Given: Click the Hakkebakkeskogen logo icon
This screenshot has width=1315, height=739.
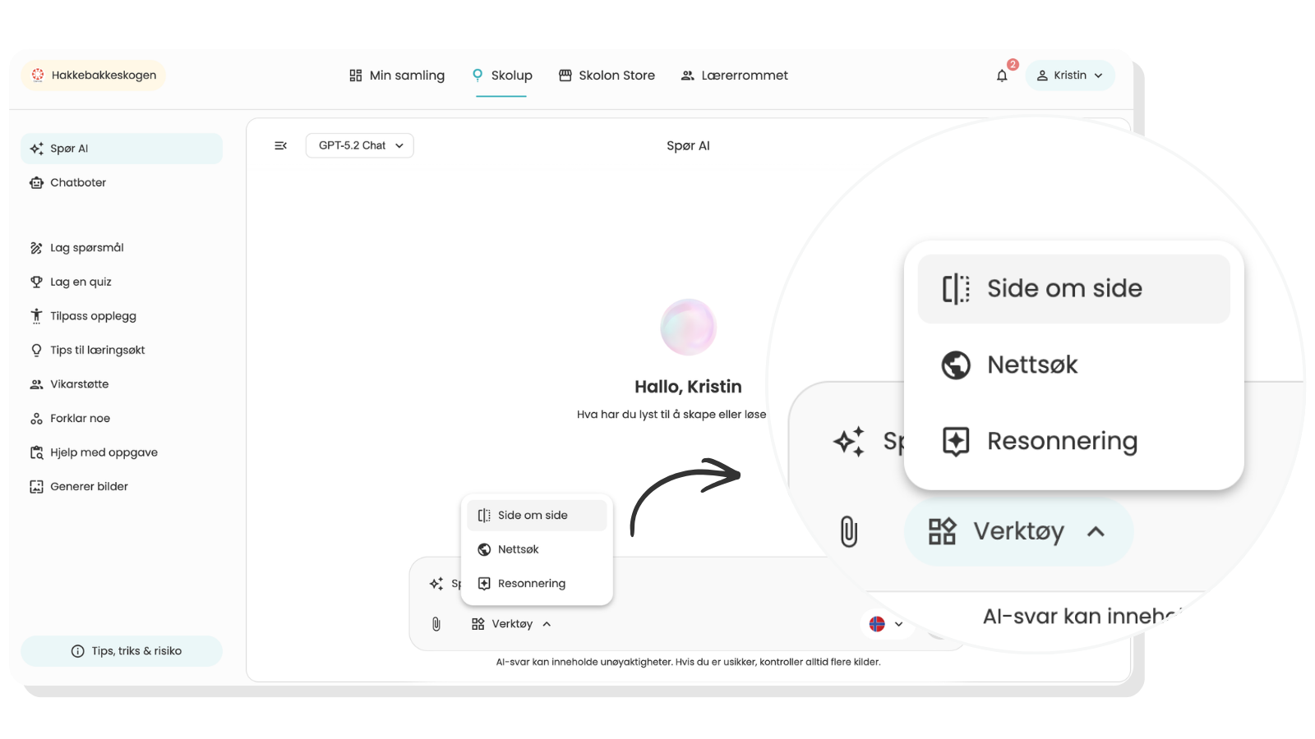Looking at the screenshot, I should (x=38, y=75).
